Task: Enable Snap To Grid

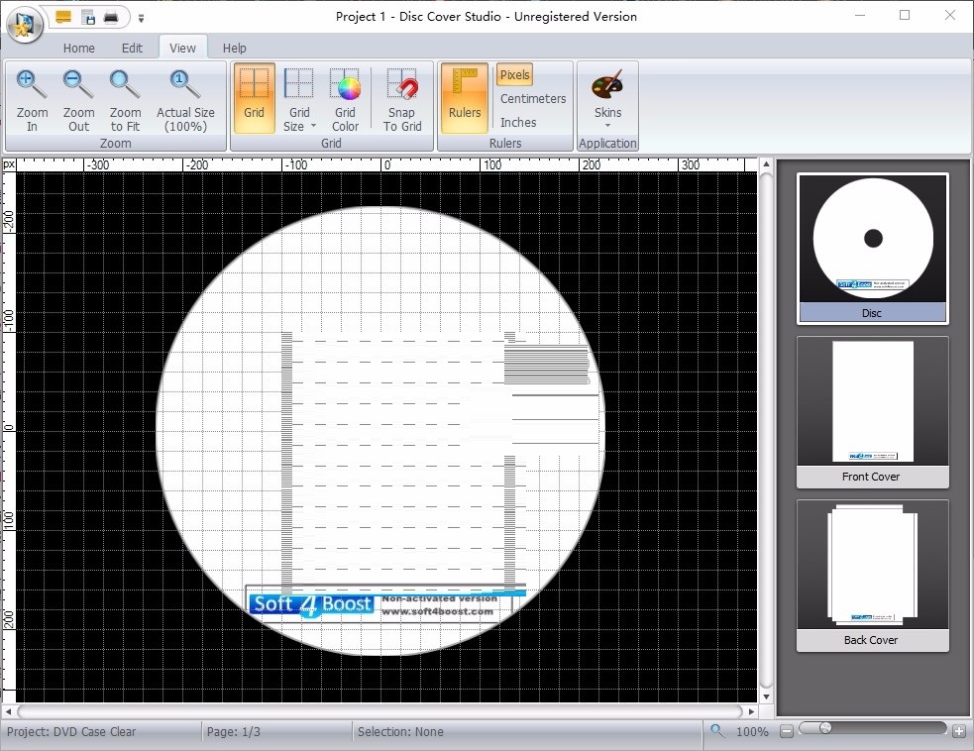Action: click(x=401, y=99)
